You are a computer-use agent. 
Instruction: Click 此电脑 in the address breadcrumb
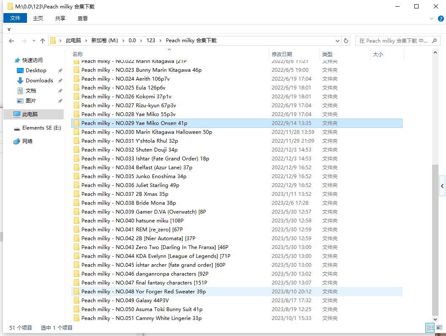[73, 41]
